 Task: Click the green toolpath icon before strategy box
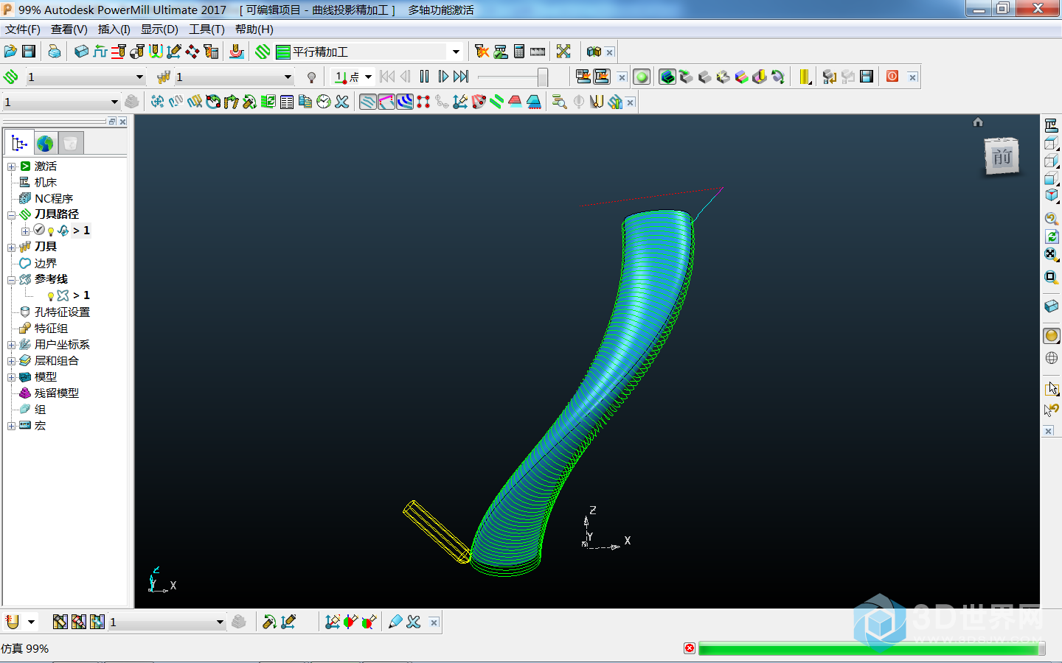(263, 52)
